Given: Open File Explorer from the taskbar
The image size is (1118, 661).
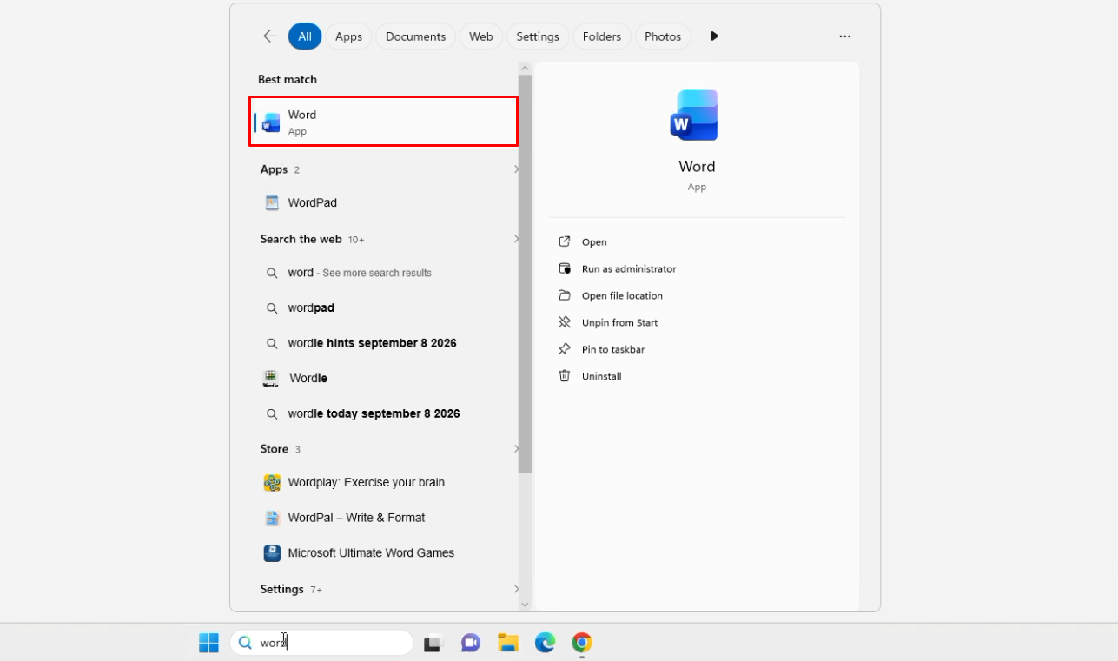Looking at the screenshot, I should pyautogui.click(x=508, y=643).
